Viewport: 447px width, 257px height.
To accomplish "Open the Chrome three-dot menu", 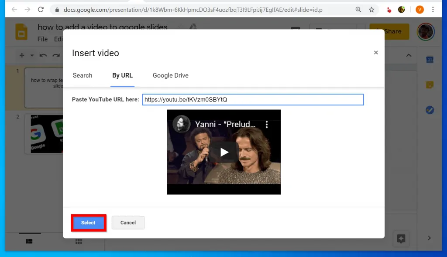I will (433, 9).
